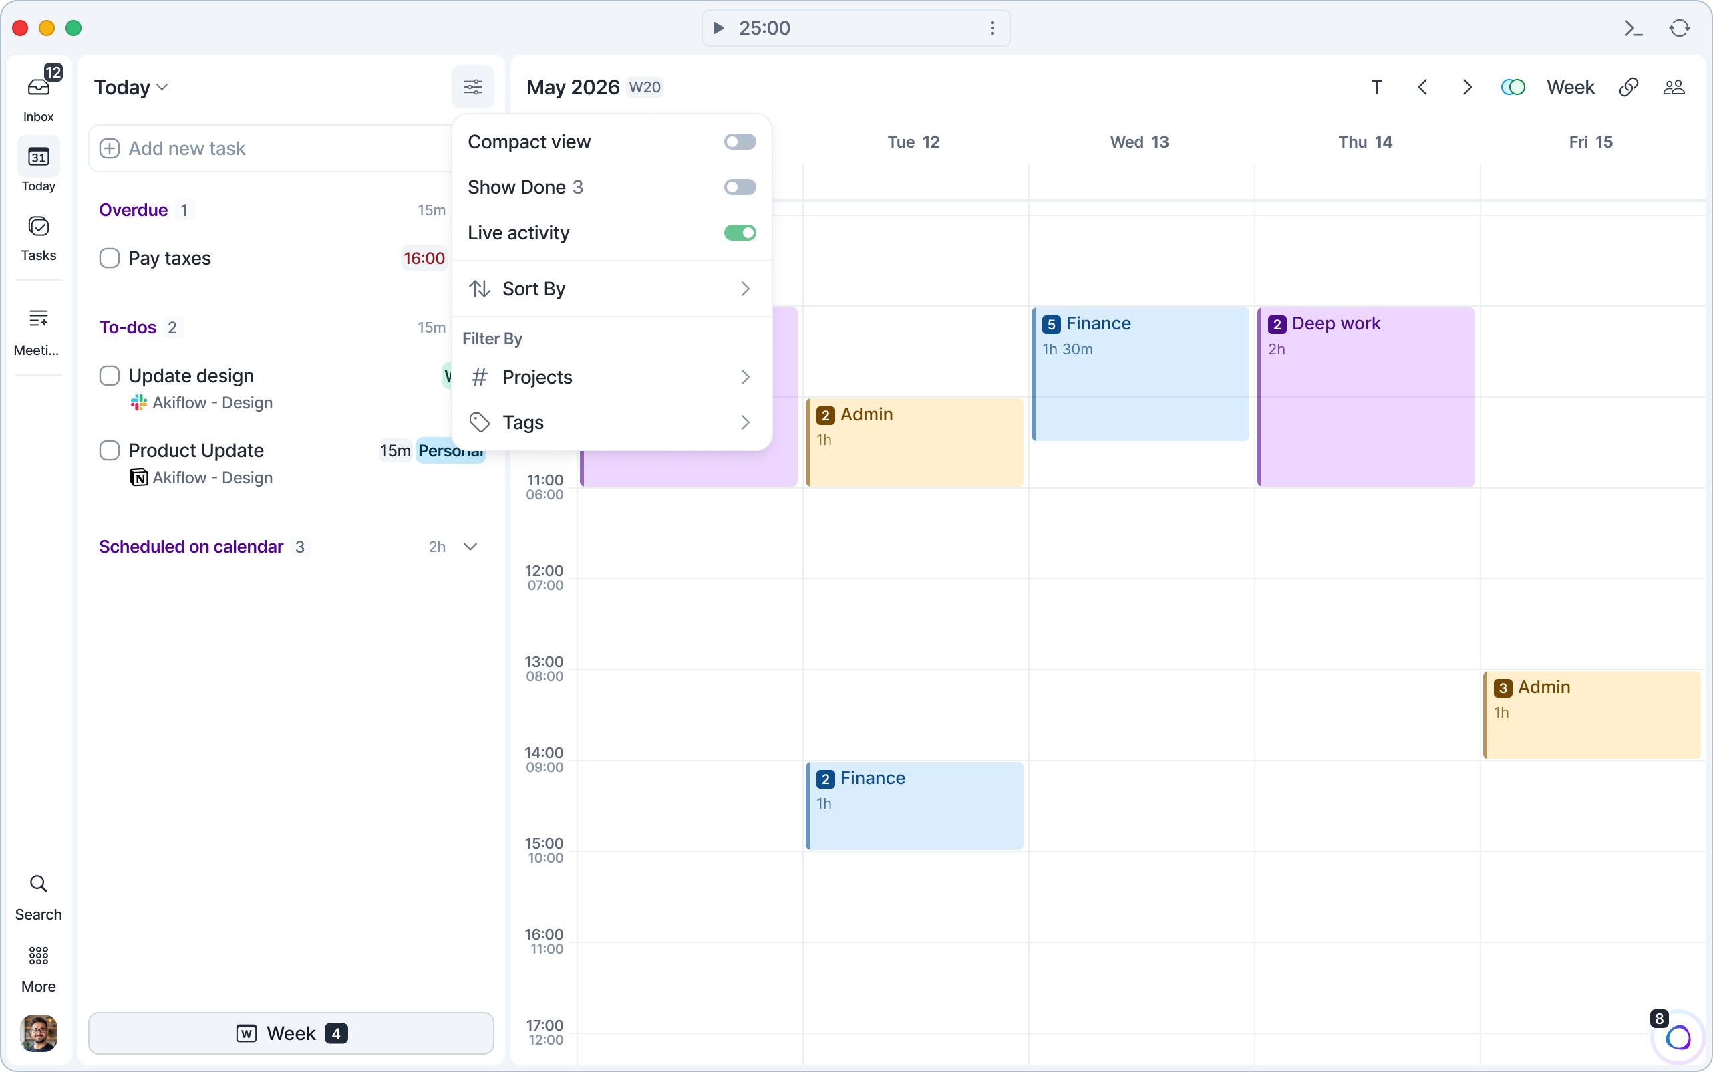Click the Slack icon under Update design
Screen dimensions: 1713x1072
pyautogui.click(x=138, y=402)
